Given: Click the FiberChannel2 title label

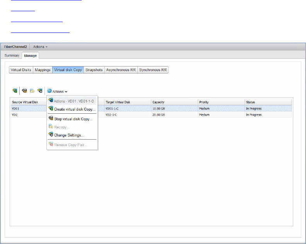Looking at the screenshot, I should click(x=15, y=47).
